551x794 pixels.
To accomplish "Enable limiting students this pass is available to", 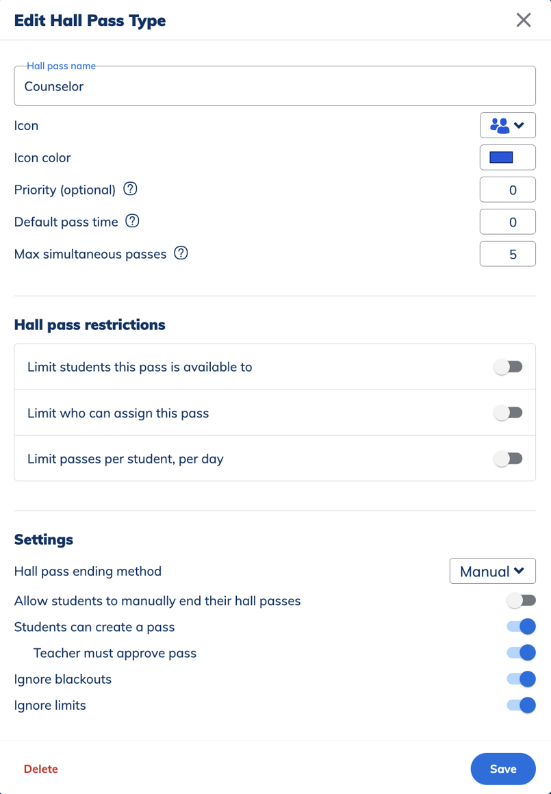I will pos(508,366).
